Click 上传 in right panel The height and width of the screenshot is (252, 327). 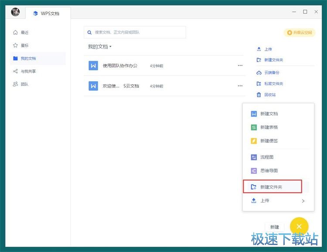[264, 49]
